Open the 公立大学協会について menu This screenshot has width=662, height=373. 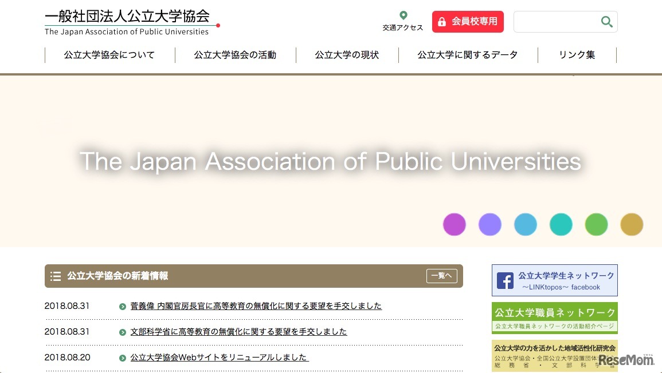(109, 54)
